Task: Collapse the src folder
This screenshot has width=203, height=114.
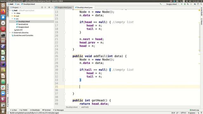Action: tap(12, 19)
